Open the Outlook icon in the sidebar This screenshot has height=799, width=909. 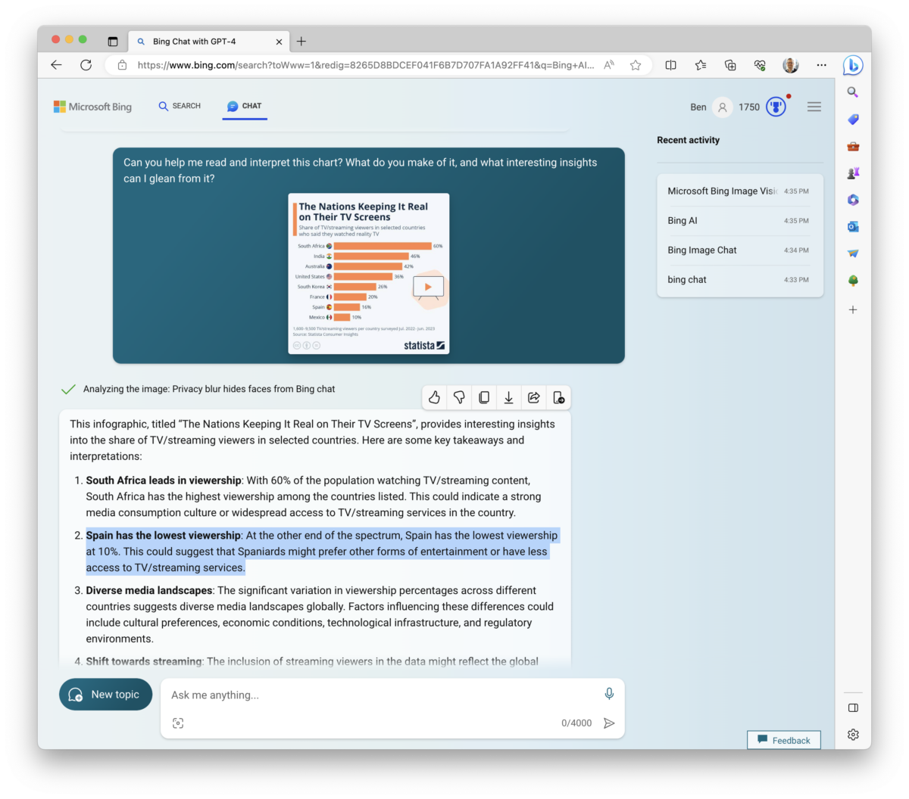[853, 226]
